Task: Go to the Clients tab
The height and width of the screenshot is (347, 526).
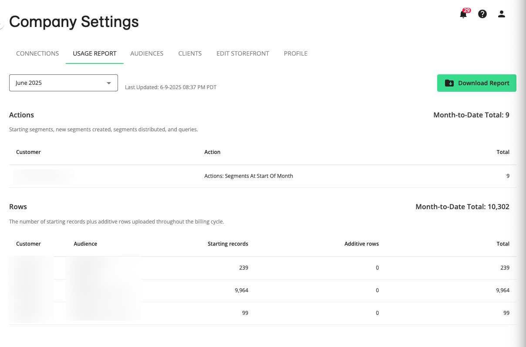Action: click(190, 53)
